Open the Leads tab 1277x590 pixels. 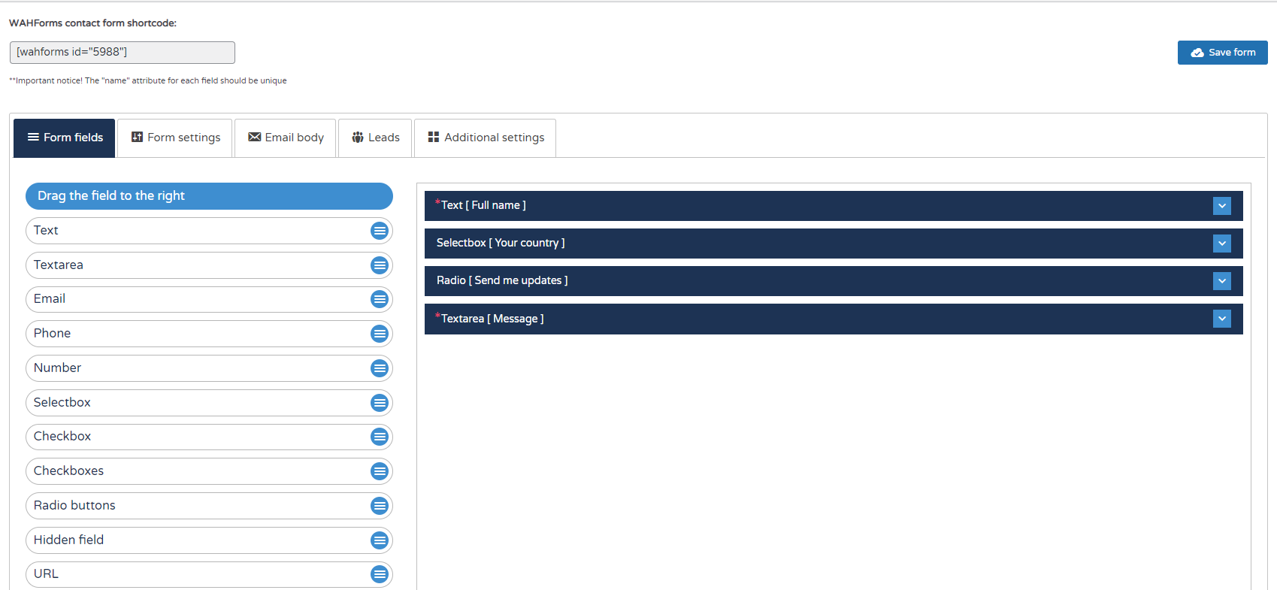(375, 138)
